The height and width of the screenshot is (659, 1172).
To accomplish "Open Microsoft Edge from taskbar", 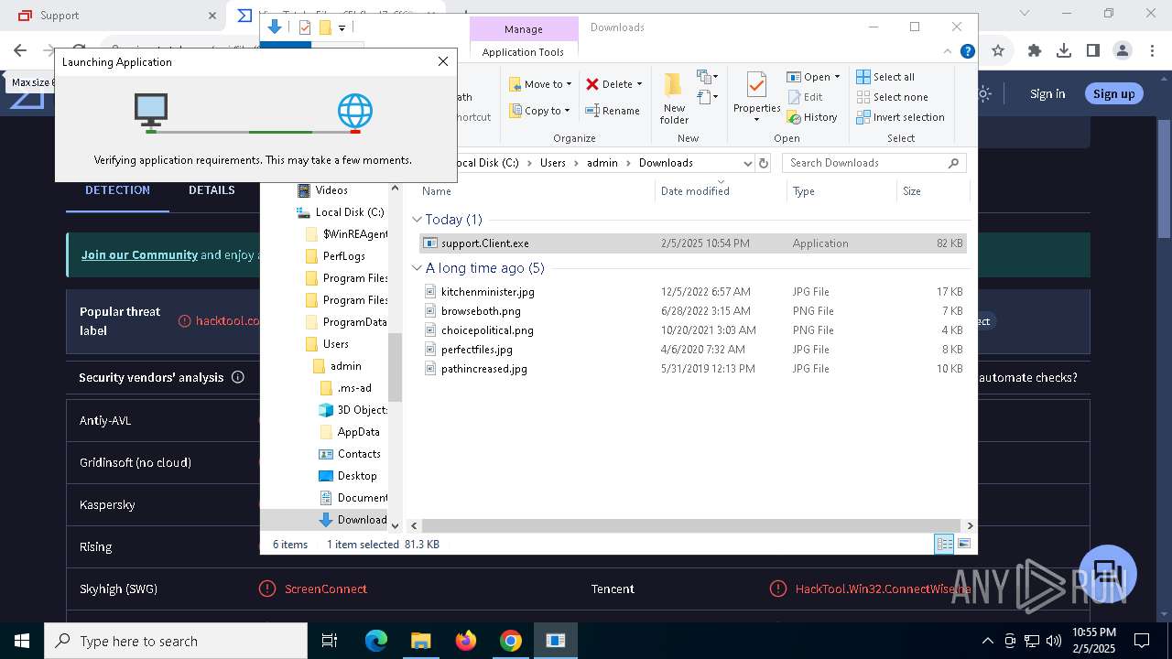I will tap(376, 641).
